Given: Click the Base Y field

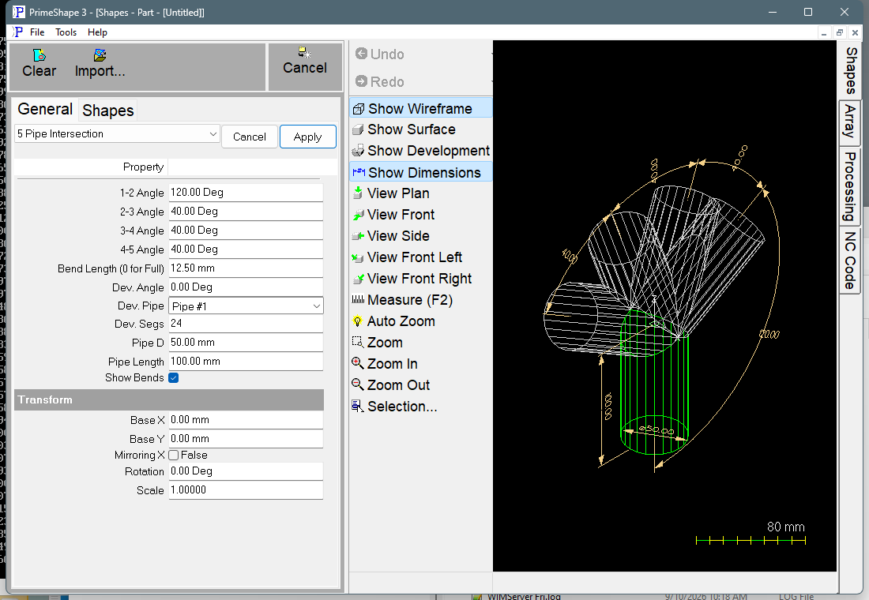Looking at the screenshot, I should (x=246, y=438).
